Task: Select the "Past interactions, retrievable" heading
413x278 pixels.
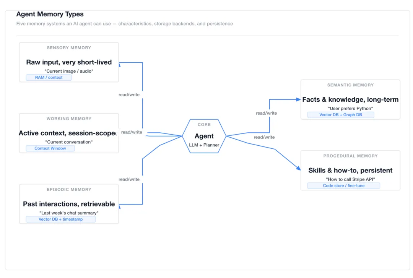Action: [69, 204]
